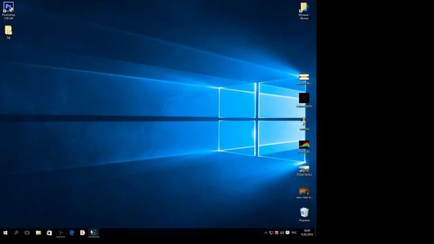434x244 pixels.
Task: Open the red-and-white app pinned on the taskbar
Action: pyautogui.click(x=83, y=232)
